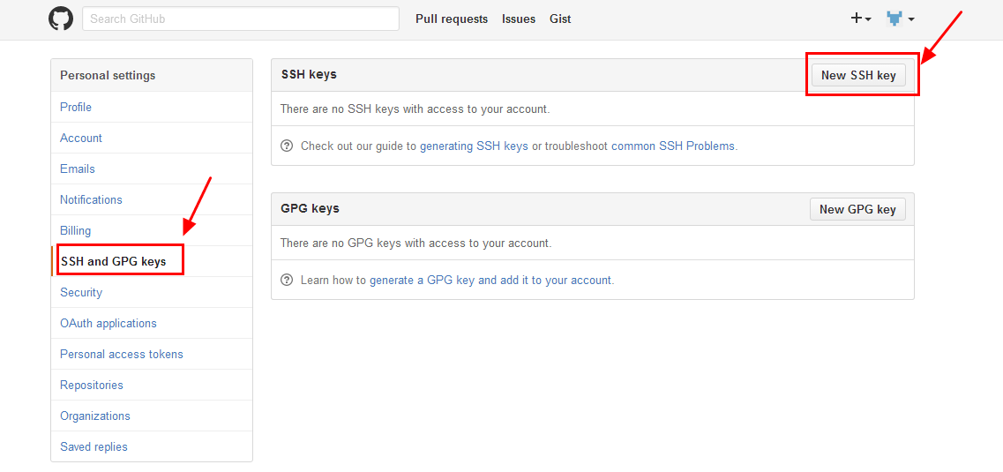Open Notifications settings page
Image resolution: width=1003 pixels, height=472 pixels.
[x=91, y=199]
